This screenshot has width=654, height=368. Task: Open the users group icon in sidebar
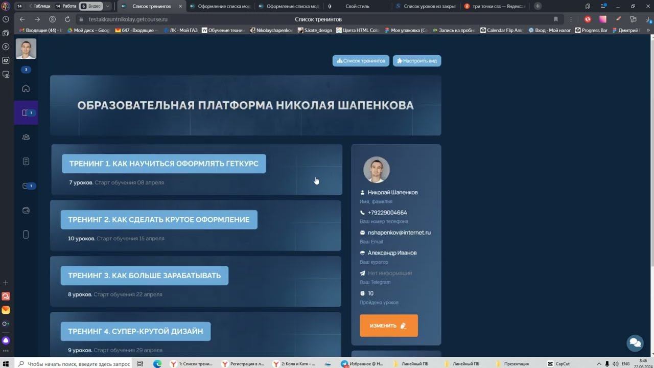coord(26,137)
